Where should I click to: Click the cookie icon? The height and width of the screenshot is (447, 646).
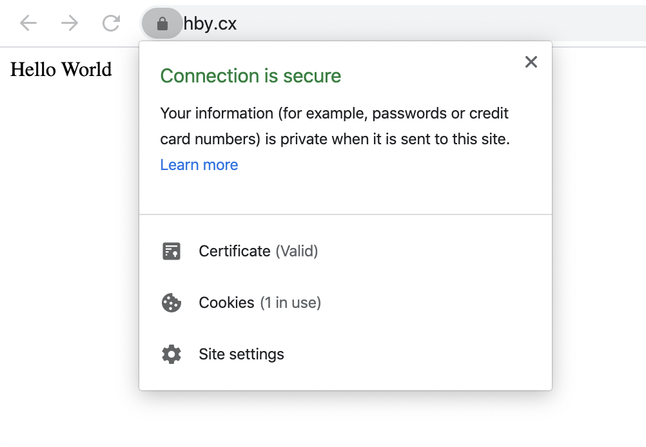point(171,303)
